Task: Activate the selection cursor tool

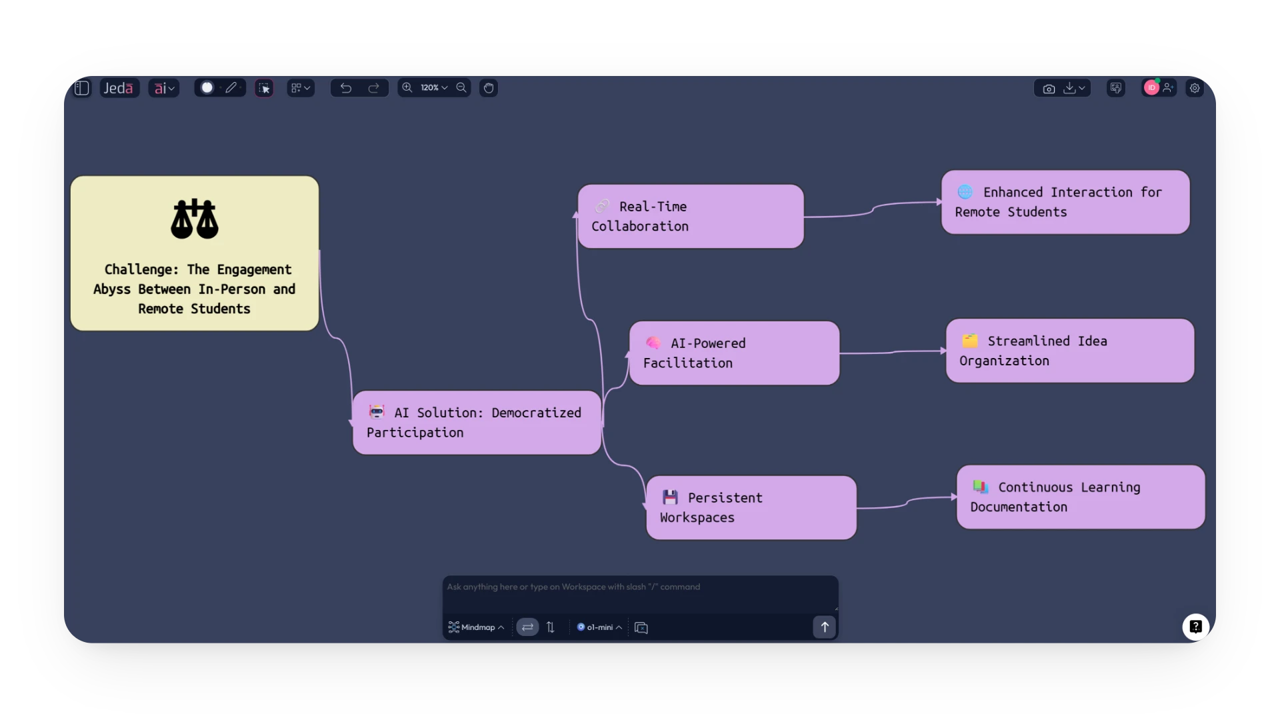Action: [x=264, y=88]
